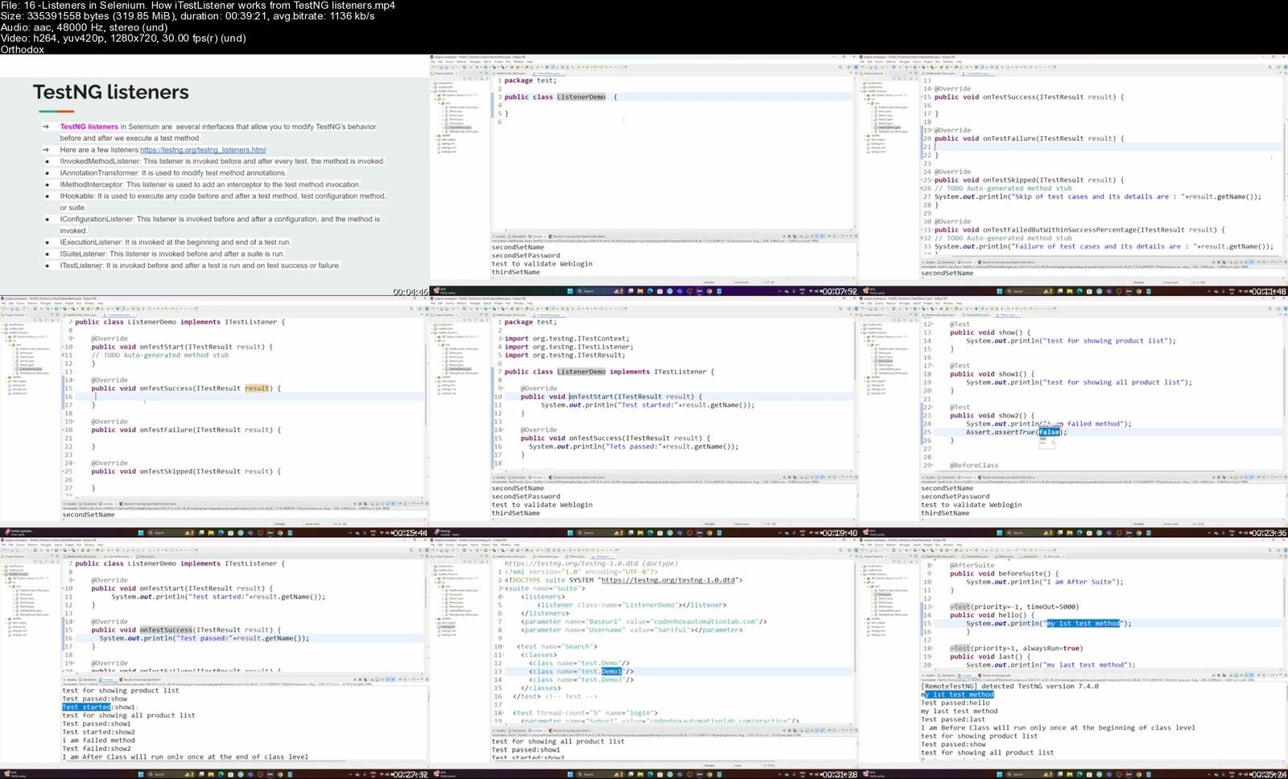Collapse fold marker at line 13 beside @Test(priority=-1)

pyautogui.click(x=931, y=607)
